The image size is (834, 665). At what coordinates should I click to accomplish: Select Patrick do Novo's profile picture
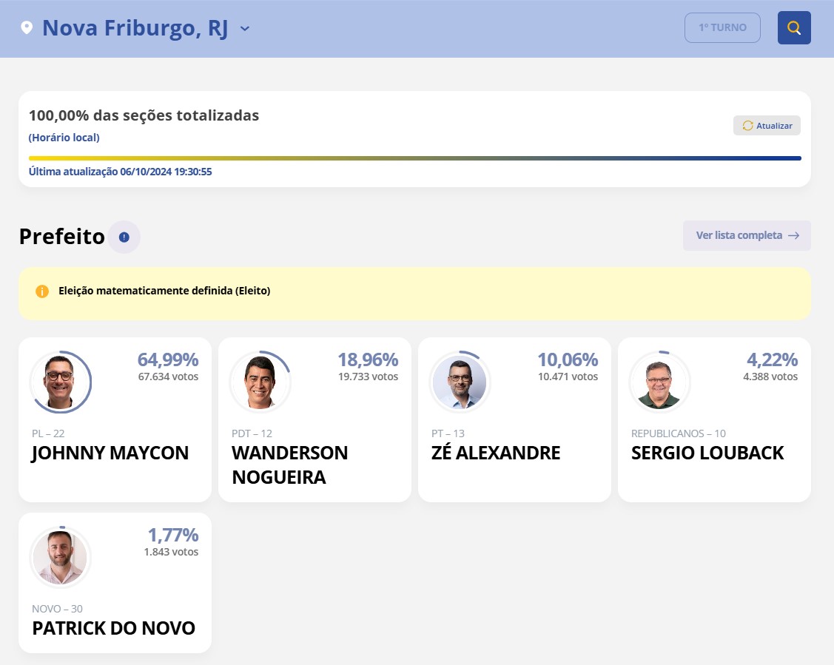[60, 557]
